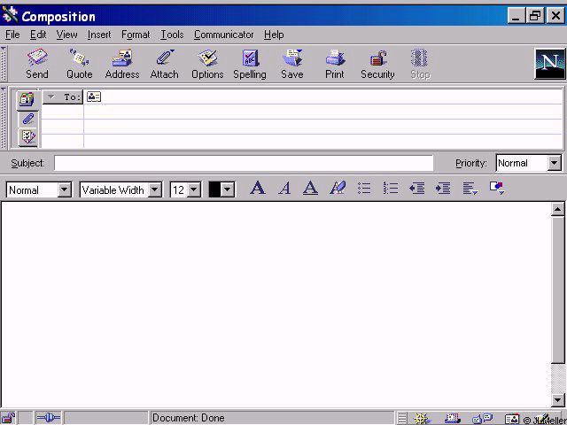Viewport: 567px width, 425px height.
Task: Open the font size 12 dropdown
Action: [194, 189]
